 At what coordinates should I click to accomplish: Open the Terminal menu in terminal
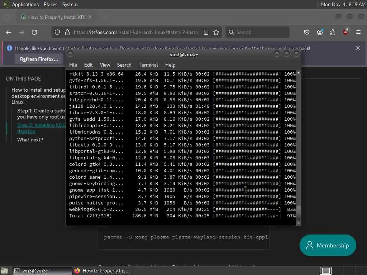148,65
